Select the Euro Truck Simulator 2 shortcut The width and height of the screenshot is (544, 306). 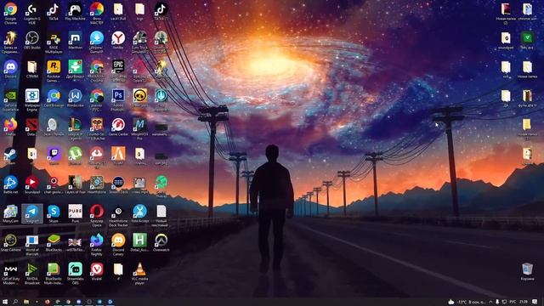[139, 42]
